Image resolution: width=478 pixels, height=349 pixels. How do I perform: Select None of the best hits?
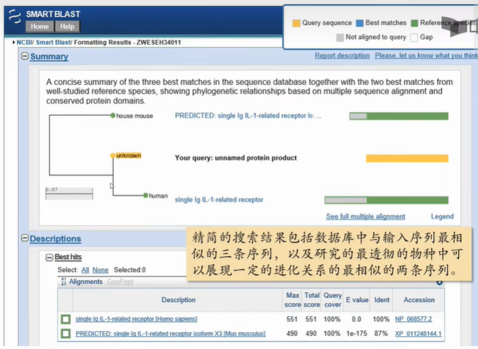click(100, 270)
